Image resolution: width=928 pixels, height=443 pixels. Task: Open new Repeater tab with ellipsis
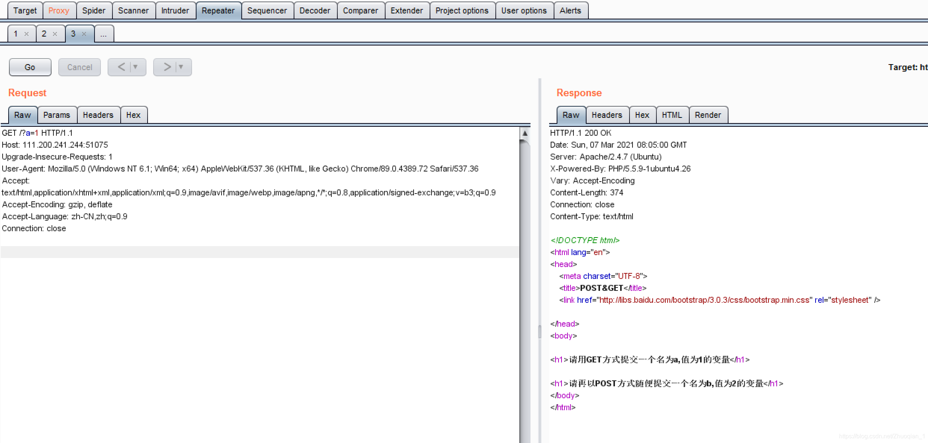point(103,34)
